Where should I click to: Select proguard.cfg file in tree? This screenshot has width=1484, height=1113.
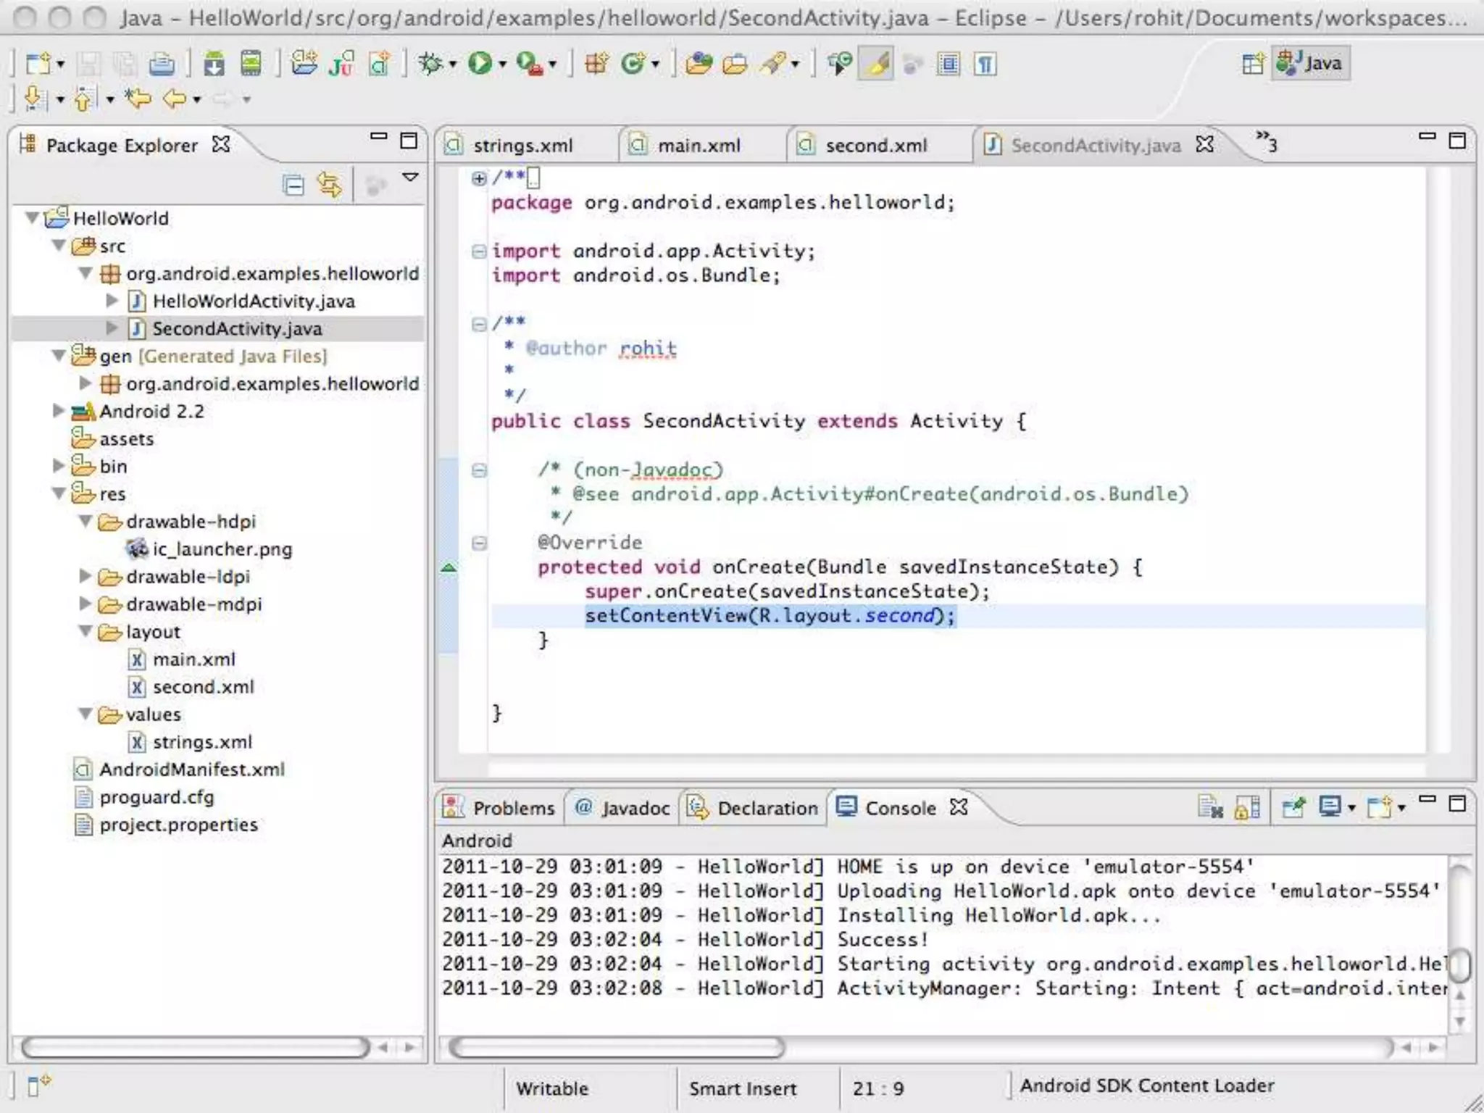point(157,797)
